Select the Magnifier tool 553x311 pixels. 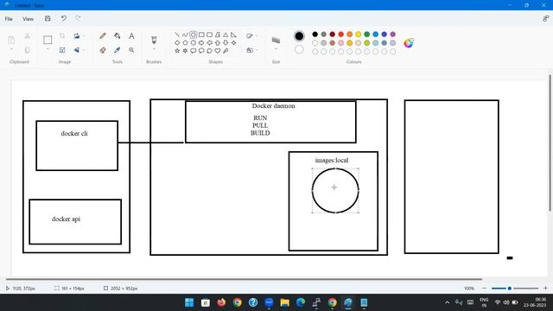click(x=131, y=50)
